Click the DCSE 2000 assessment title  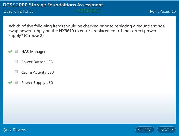(x=53, y=5)
